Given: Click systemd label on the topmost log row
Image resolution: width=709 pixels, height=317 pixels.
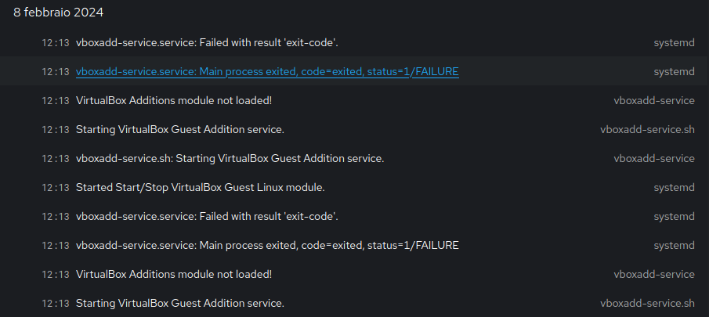Looking at the screenshot, I should point(674,42).
